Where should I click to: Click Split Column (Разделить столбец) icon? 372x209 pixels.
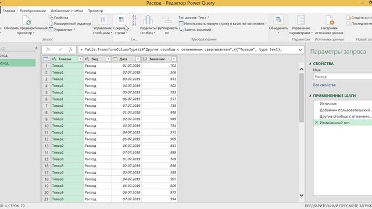[148, 20]
